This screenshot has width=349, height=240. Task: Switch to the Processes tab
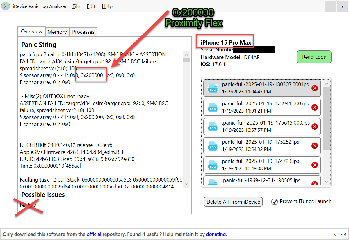pos(83,32)
